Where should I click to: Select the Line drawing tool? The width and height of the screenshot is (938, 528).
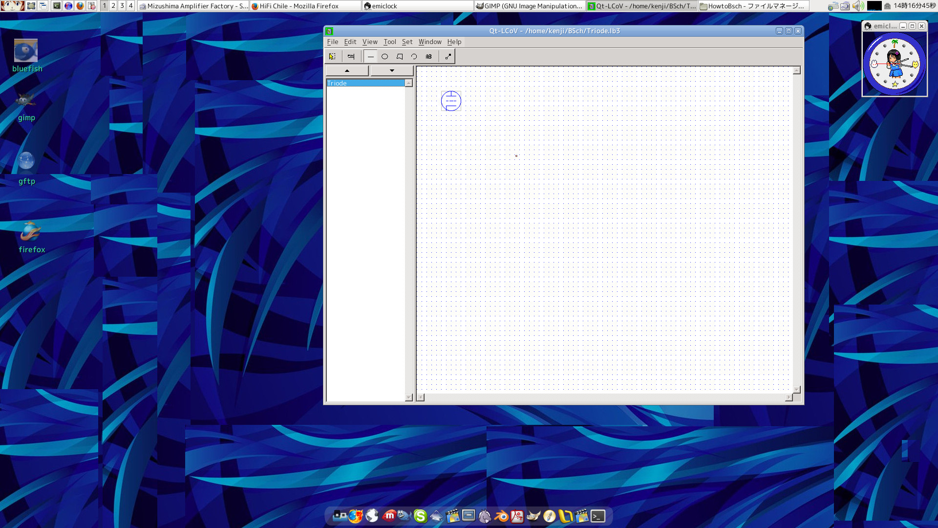(x=371, y=57)
